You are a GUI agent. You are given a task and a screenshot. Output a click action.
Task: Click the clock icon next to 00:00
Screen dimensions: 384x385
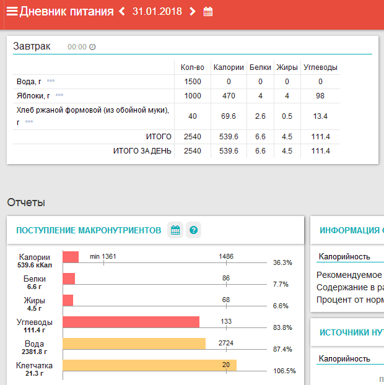pyautogui.click(x=92, y=47)
